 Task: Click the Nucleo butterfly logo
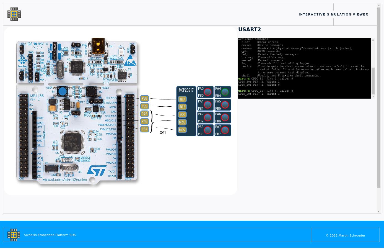[23, 60]
